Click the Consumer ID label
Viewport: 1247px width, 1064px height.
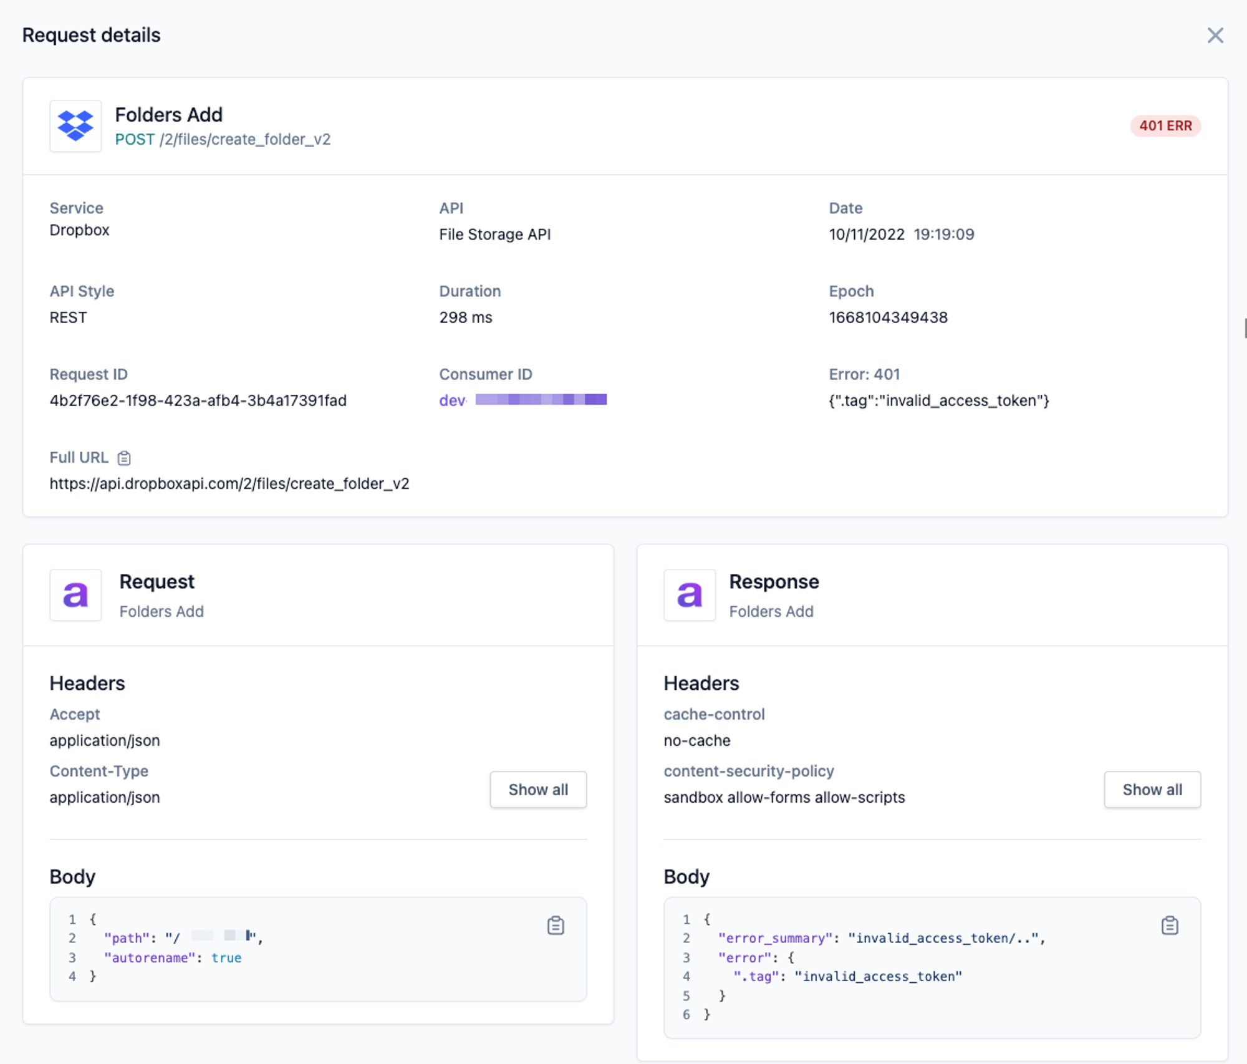486,374
